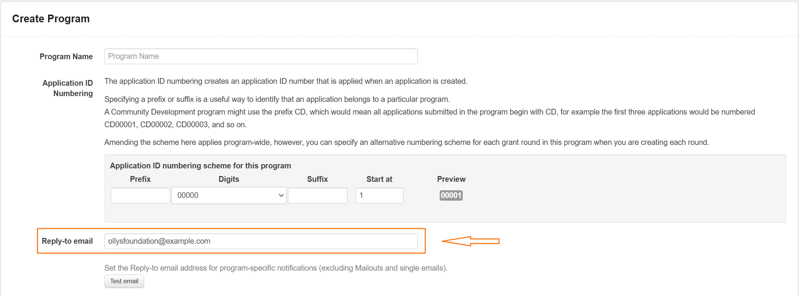
Task: Click the Prefix column header
Action: 140,179
